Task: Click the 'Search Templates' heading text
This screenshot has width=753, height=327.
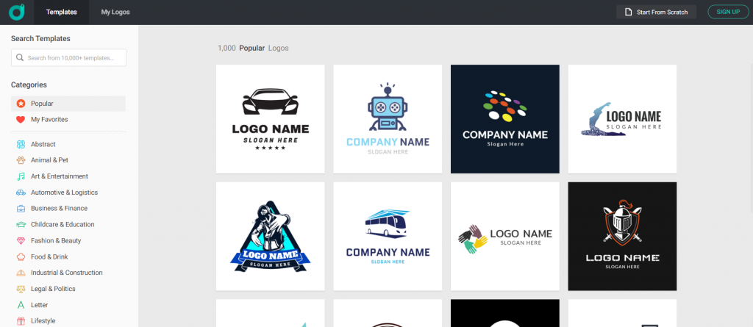Action: point(40,38)
